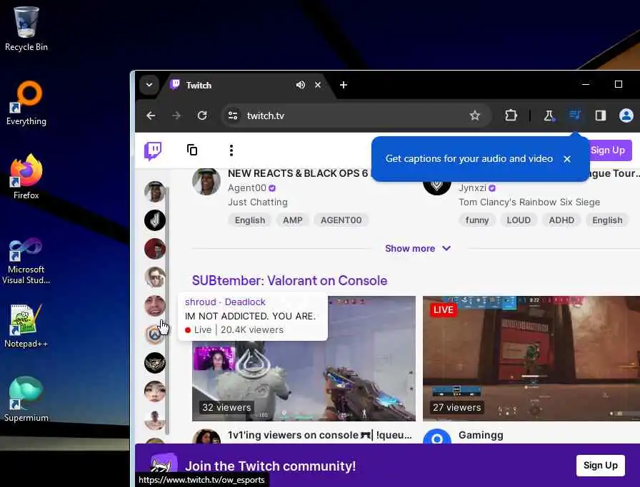
Task: View site information icon beside twitch.tv
Action: coord(233,116)
